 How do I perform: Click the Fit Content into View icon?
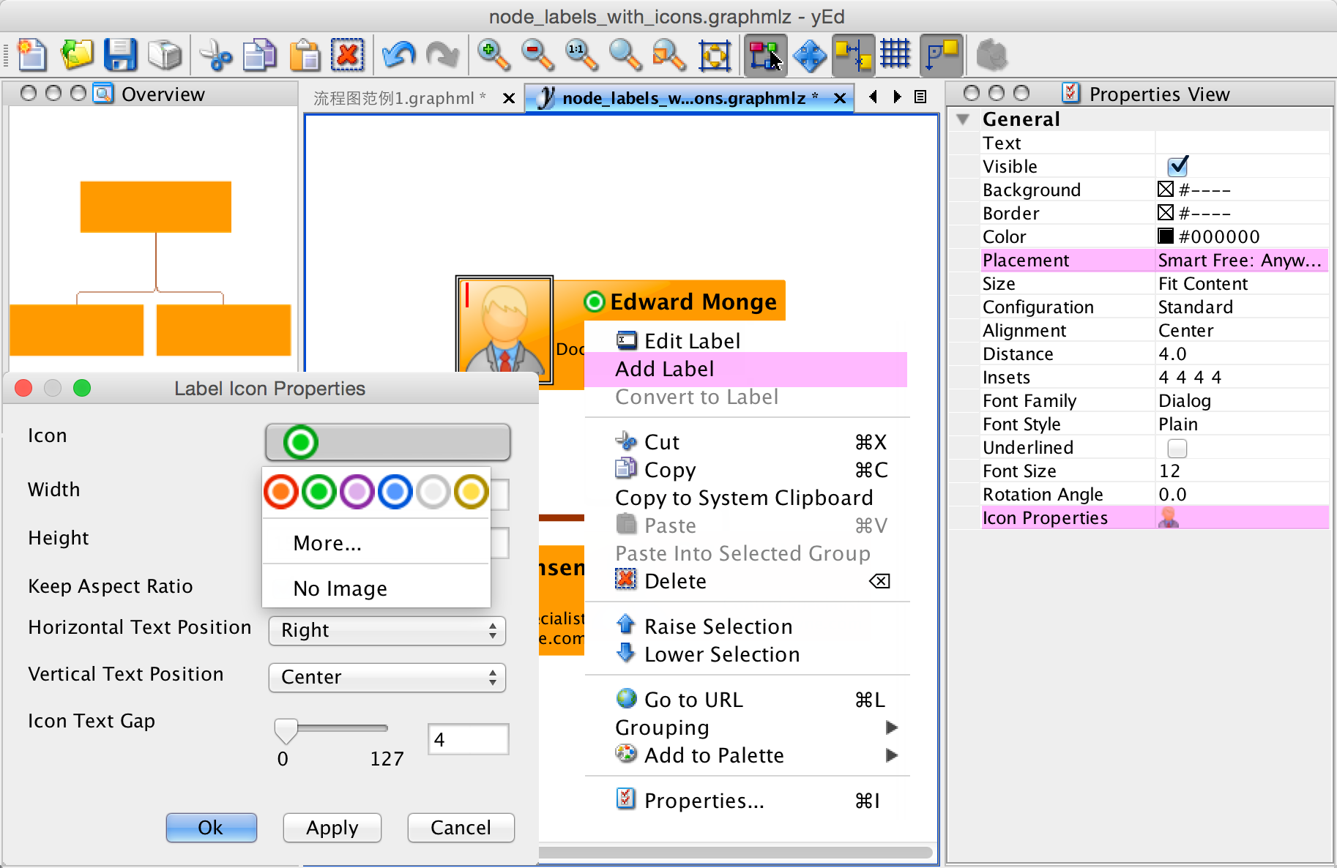coord(715,55)
